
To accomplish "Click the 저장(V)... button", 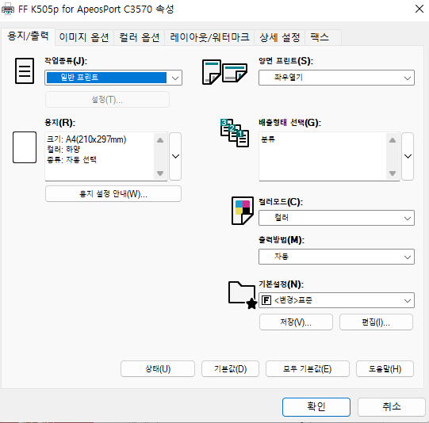I will click(x=296, y=322).
